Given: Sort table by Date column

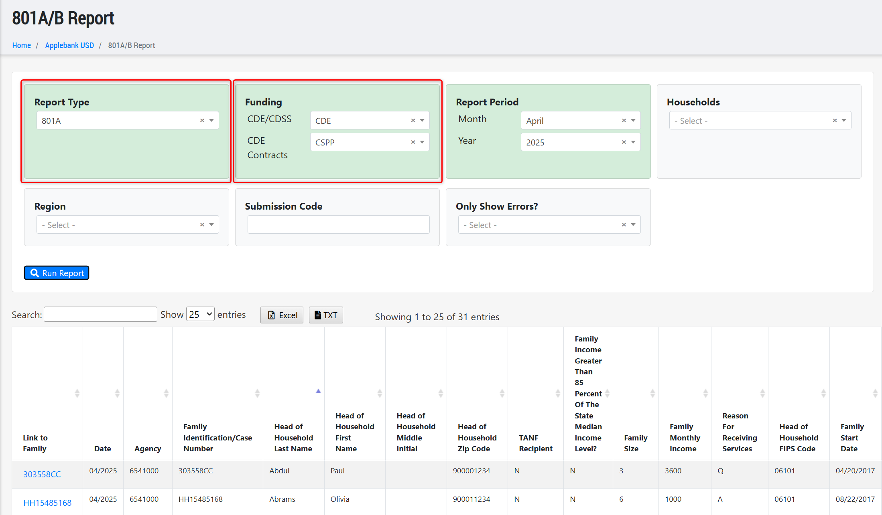Looking at the screenshot, I should (x=103, y=448).
